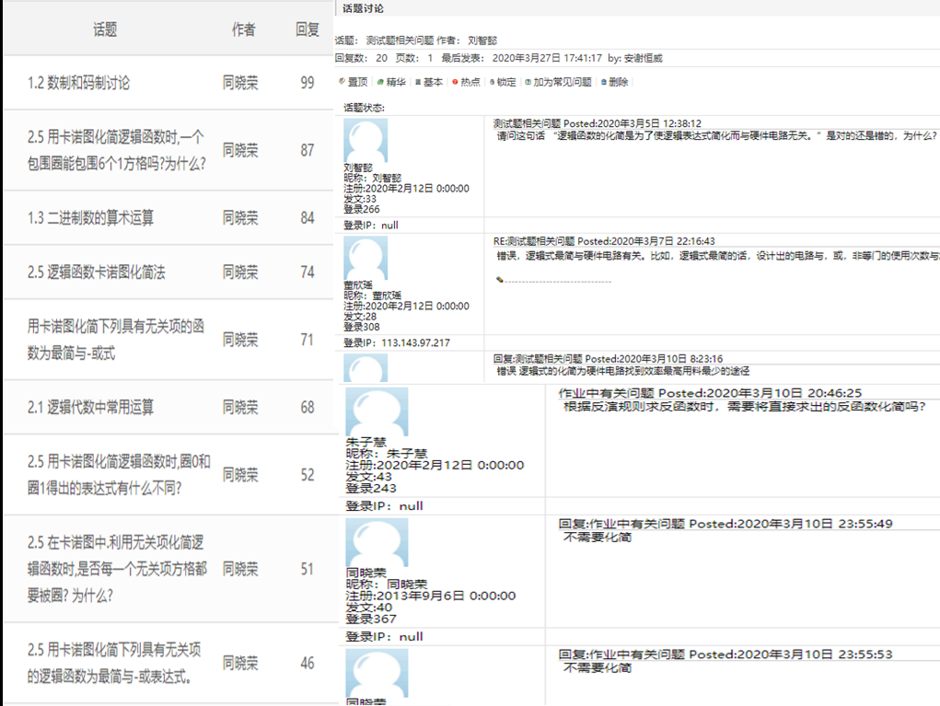Sort by 回复 column header
This screenshot has height=706, width=940.
pyautogui.click(x=308, y=29)
